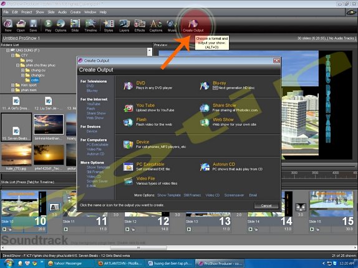Image resolution: width=358 pixels, height=268 pixels.
Task: Click Email link in More Options row
Action: click(253, 195)
